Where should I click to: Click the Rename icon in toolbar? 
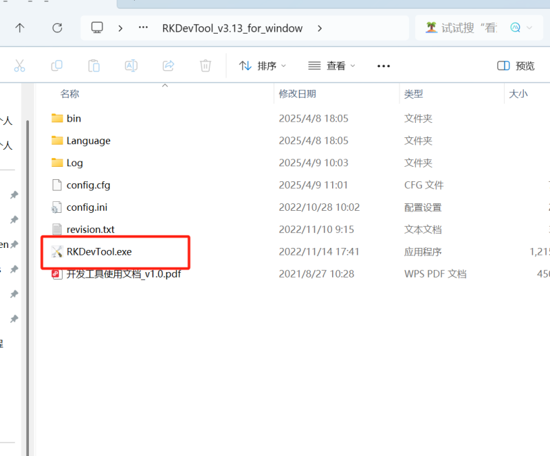tap(131, 66)
